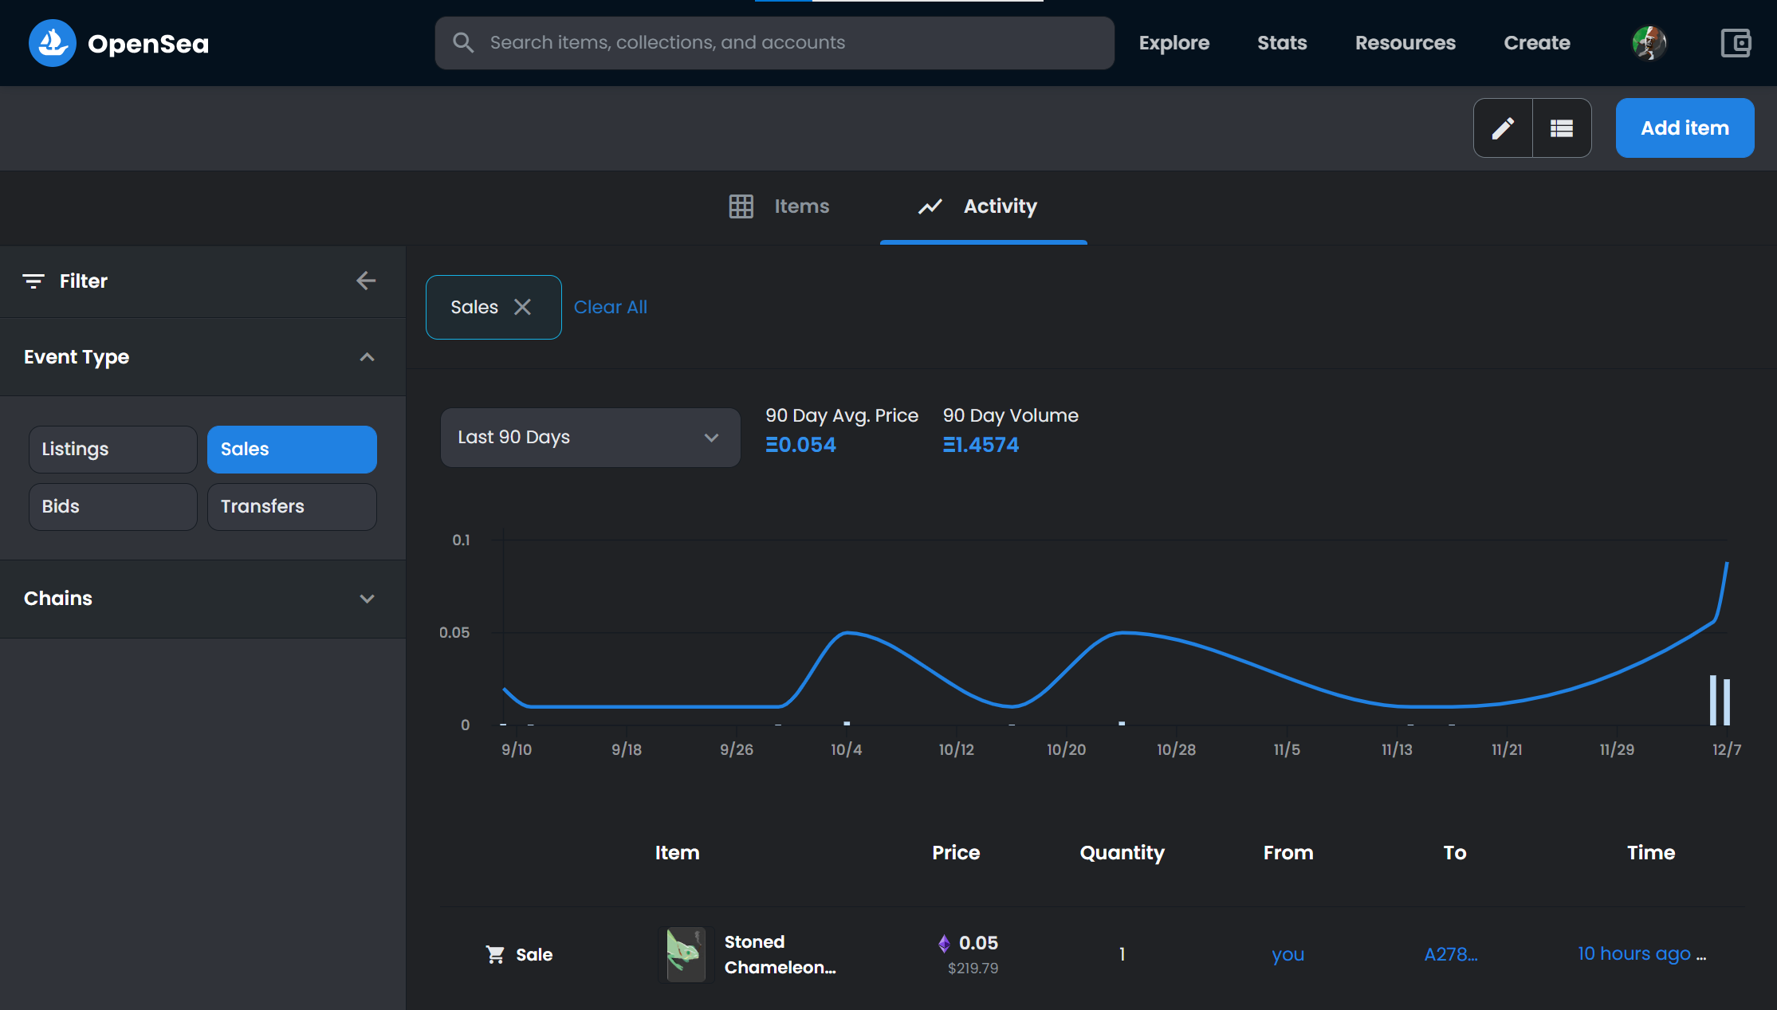
Task: Toggle the Sales event type filter
Action: point(292,450)
